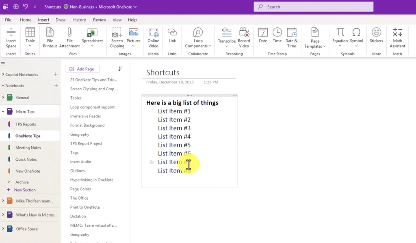Insert Date & Time stamp
Viewport: 416px width, 243px height.
[292, 38]
